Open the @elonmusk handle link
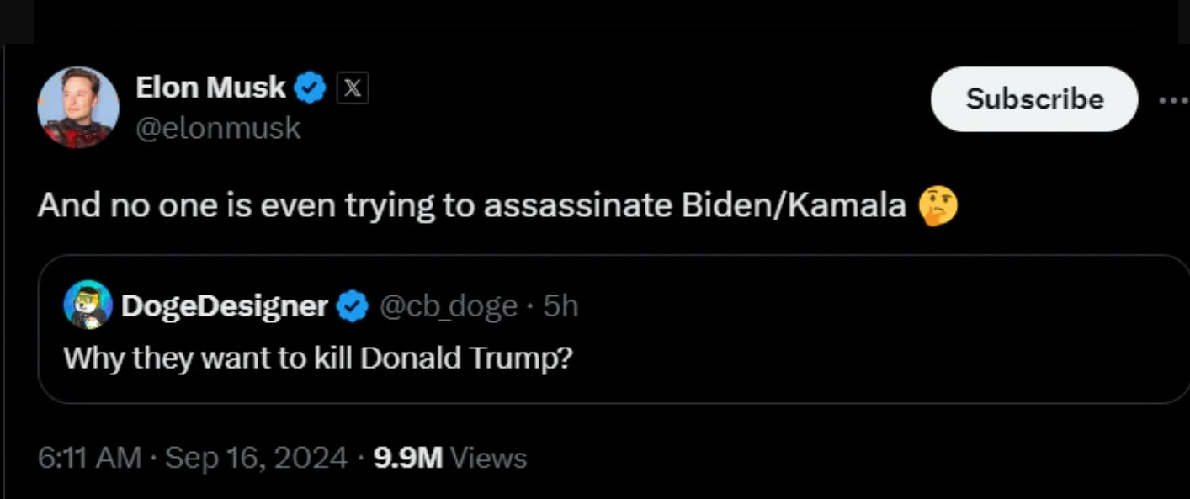This screenshot has height=499, width=1190. coord(218,128)
